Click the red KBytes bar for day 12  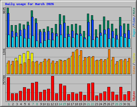click(x=52, y=88)
